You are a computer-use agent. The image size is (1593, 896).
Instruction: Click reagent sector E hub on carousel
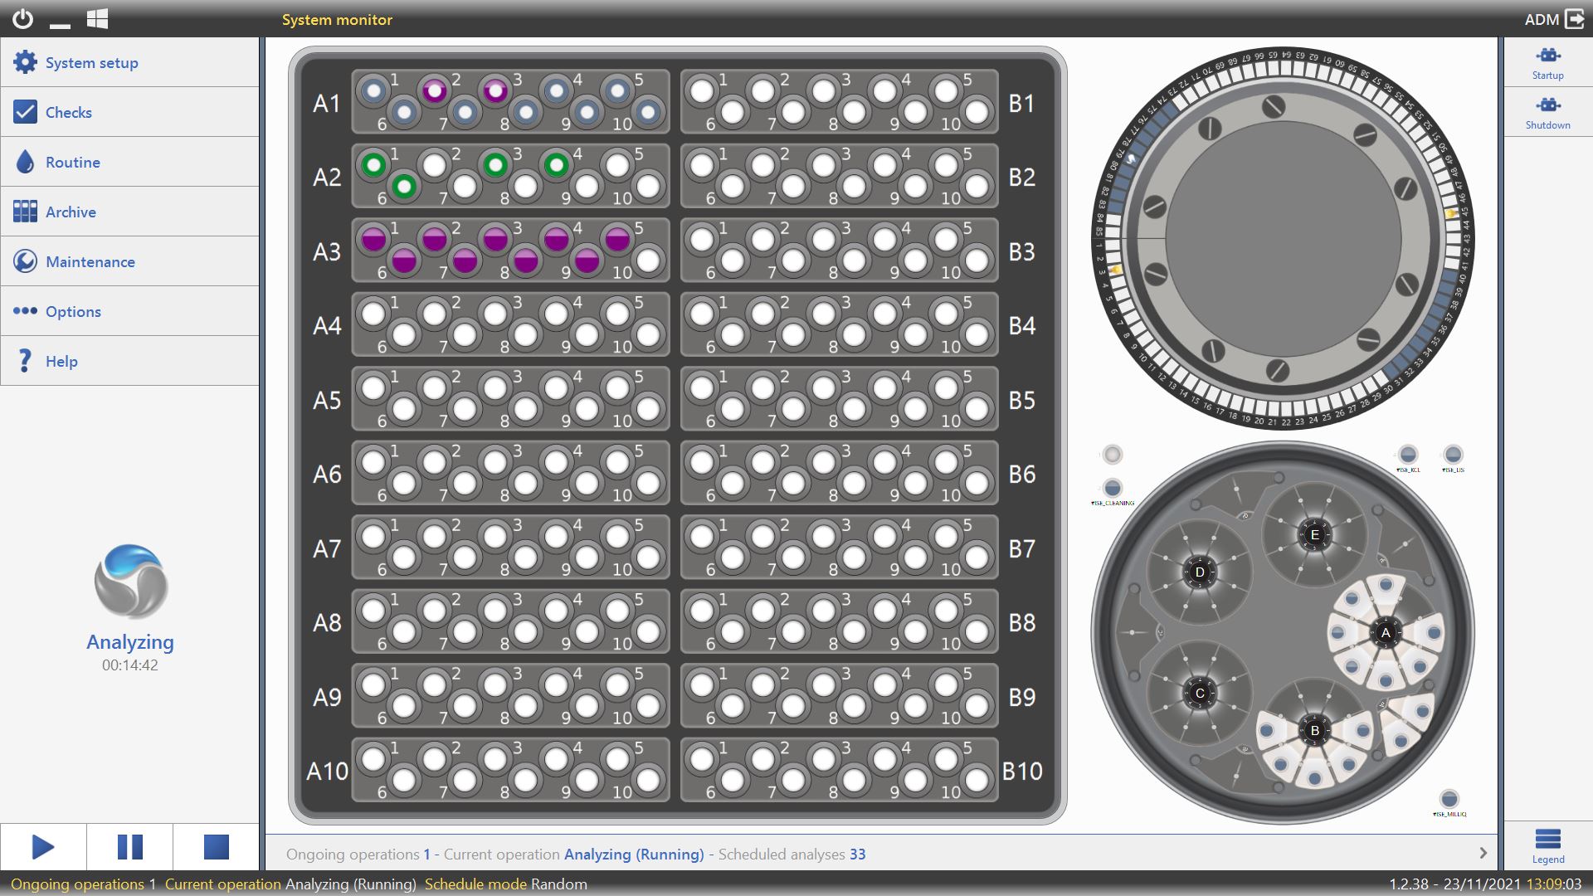click(x=1314, y=535)
